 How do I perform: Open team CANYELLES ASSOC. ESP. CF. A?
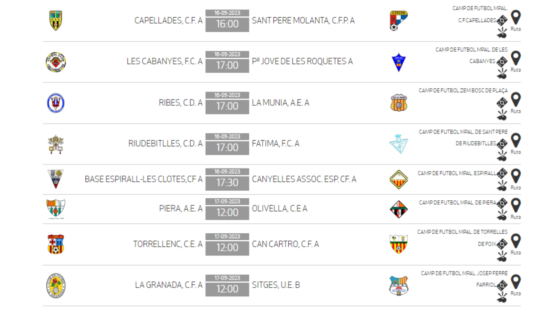(304, 179)
